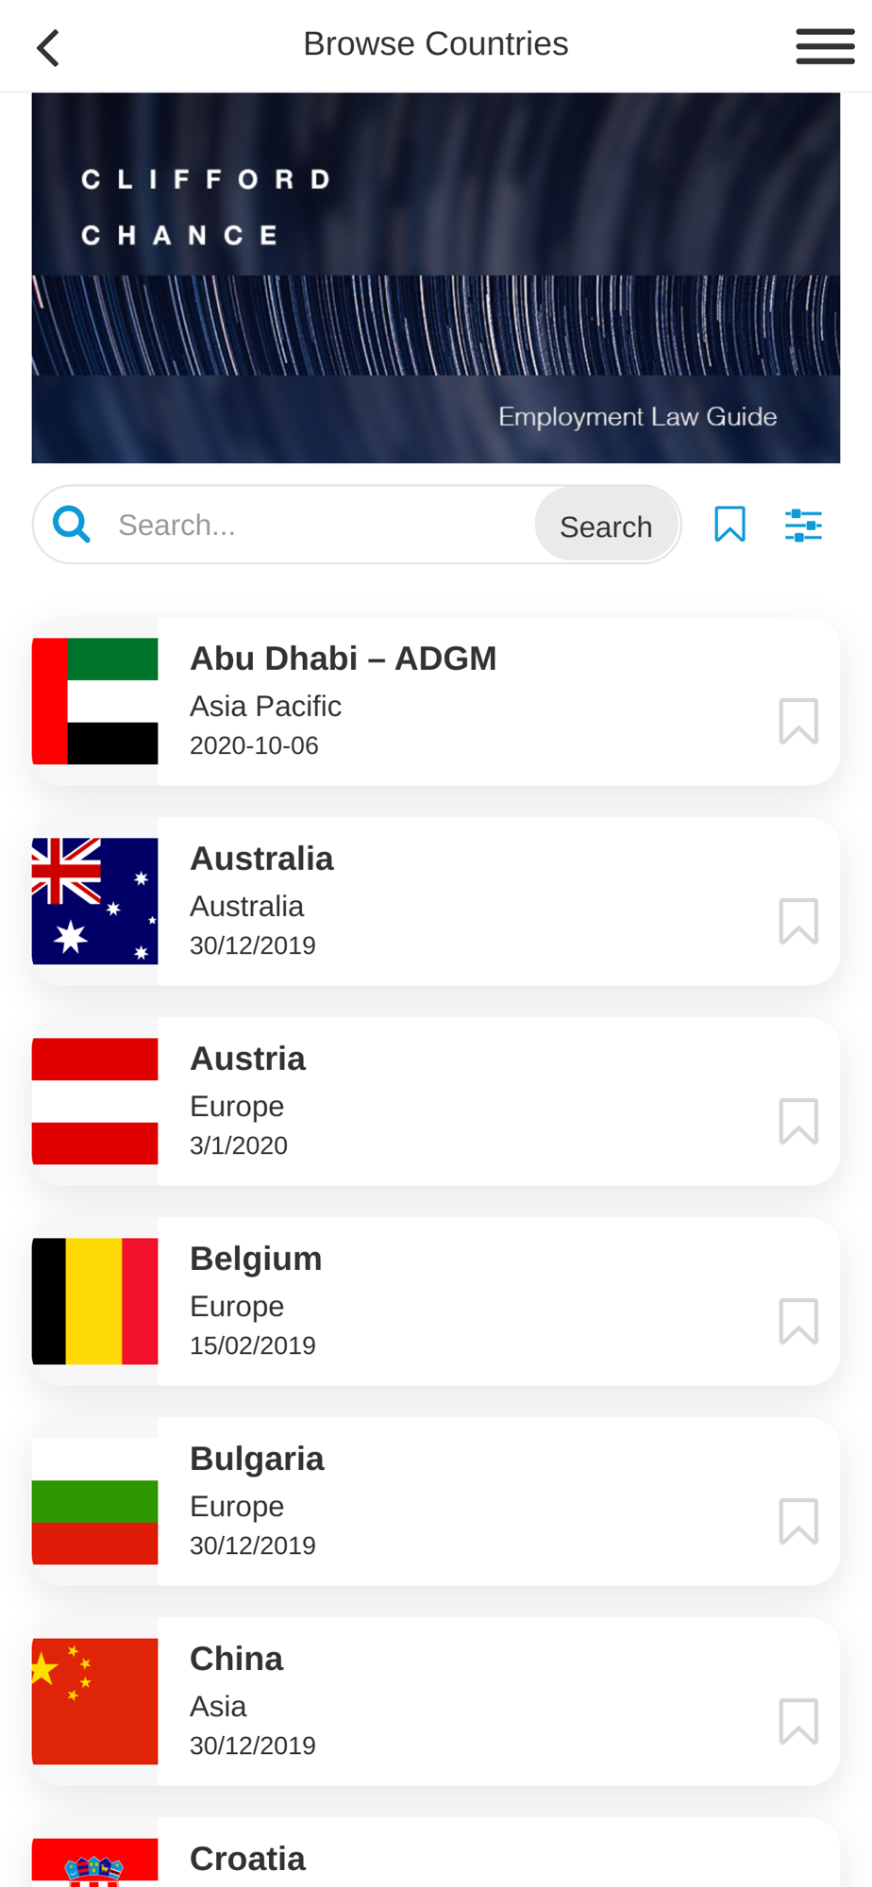Open the Abu Dhabi – ADGM title
872x1887 pixels.
coord(344,659)
